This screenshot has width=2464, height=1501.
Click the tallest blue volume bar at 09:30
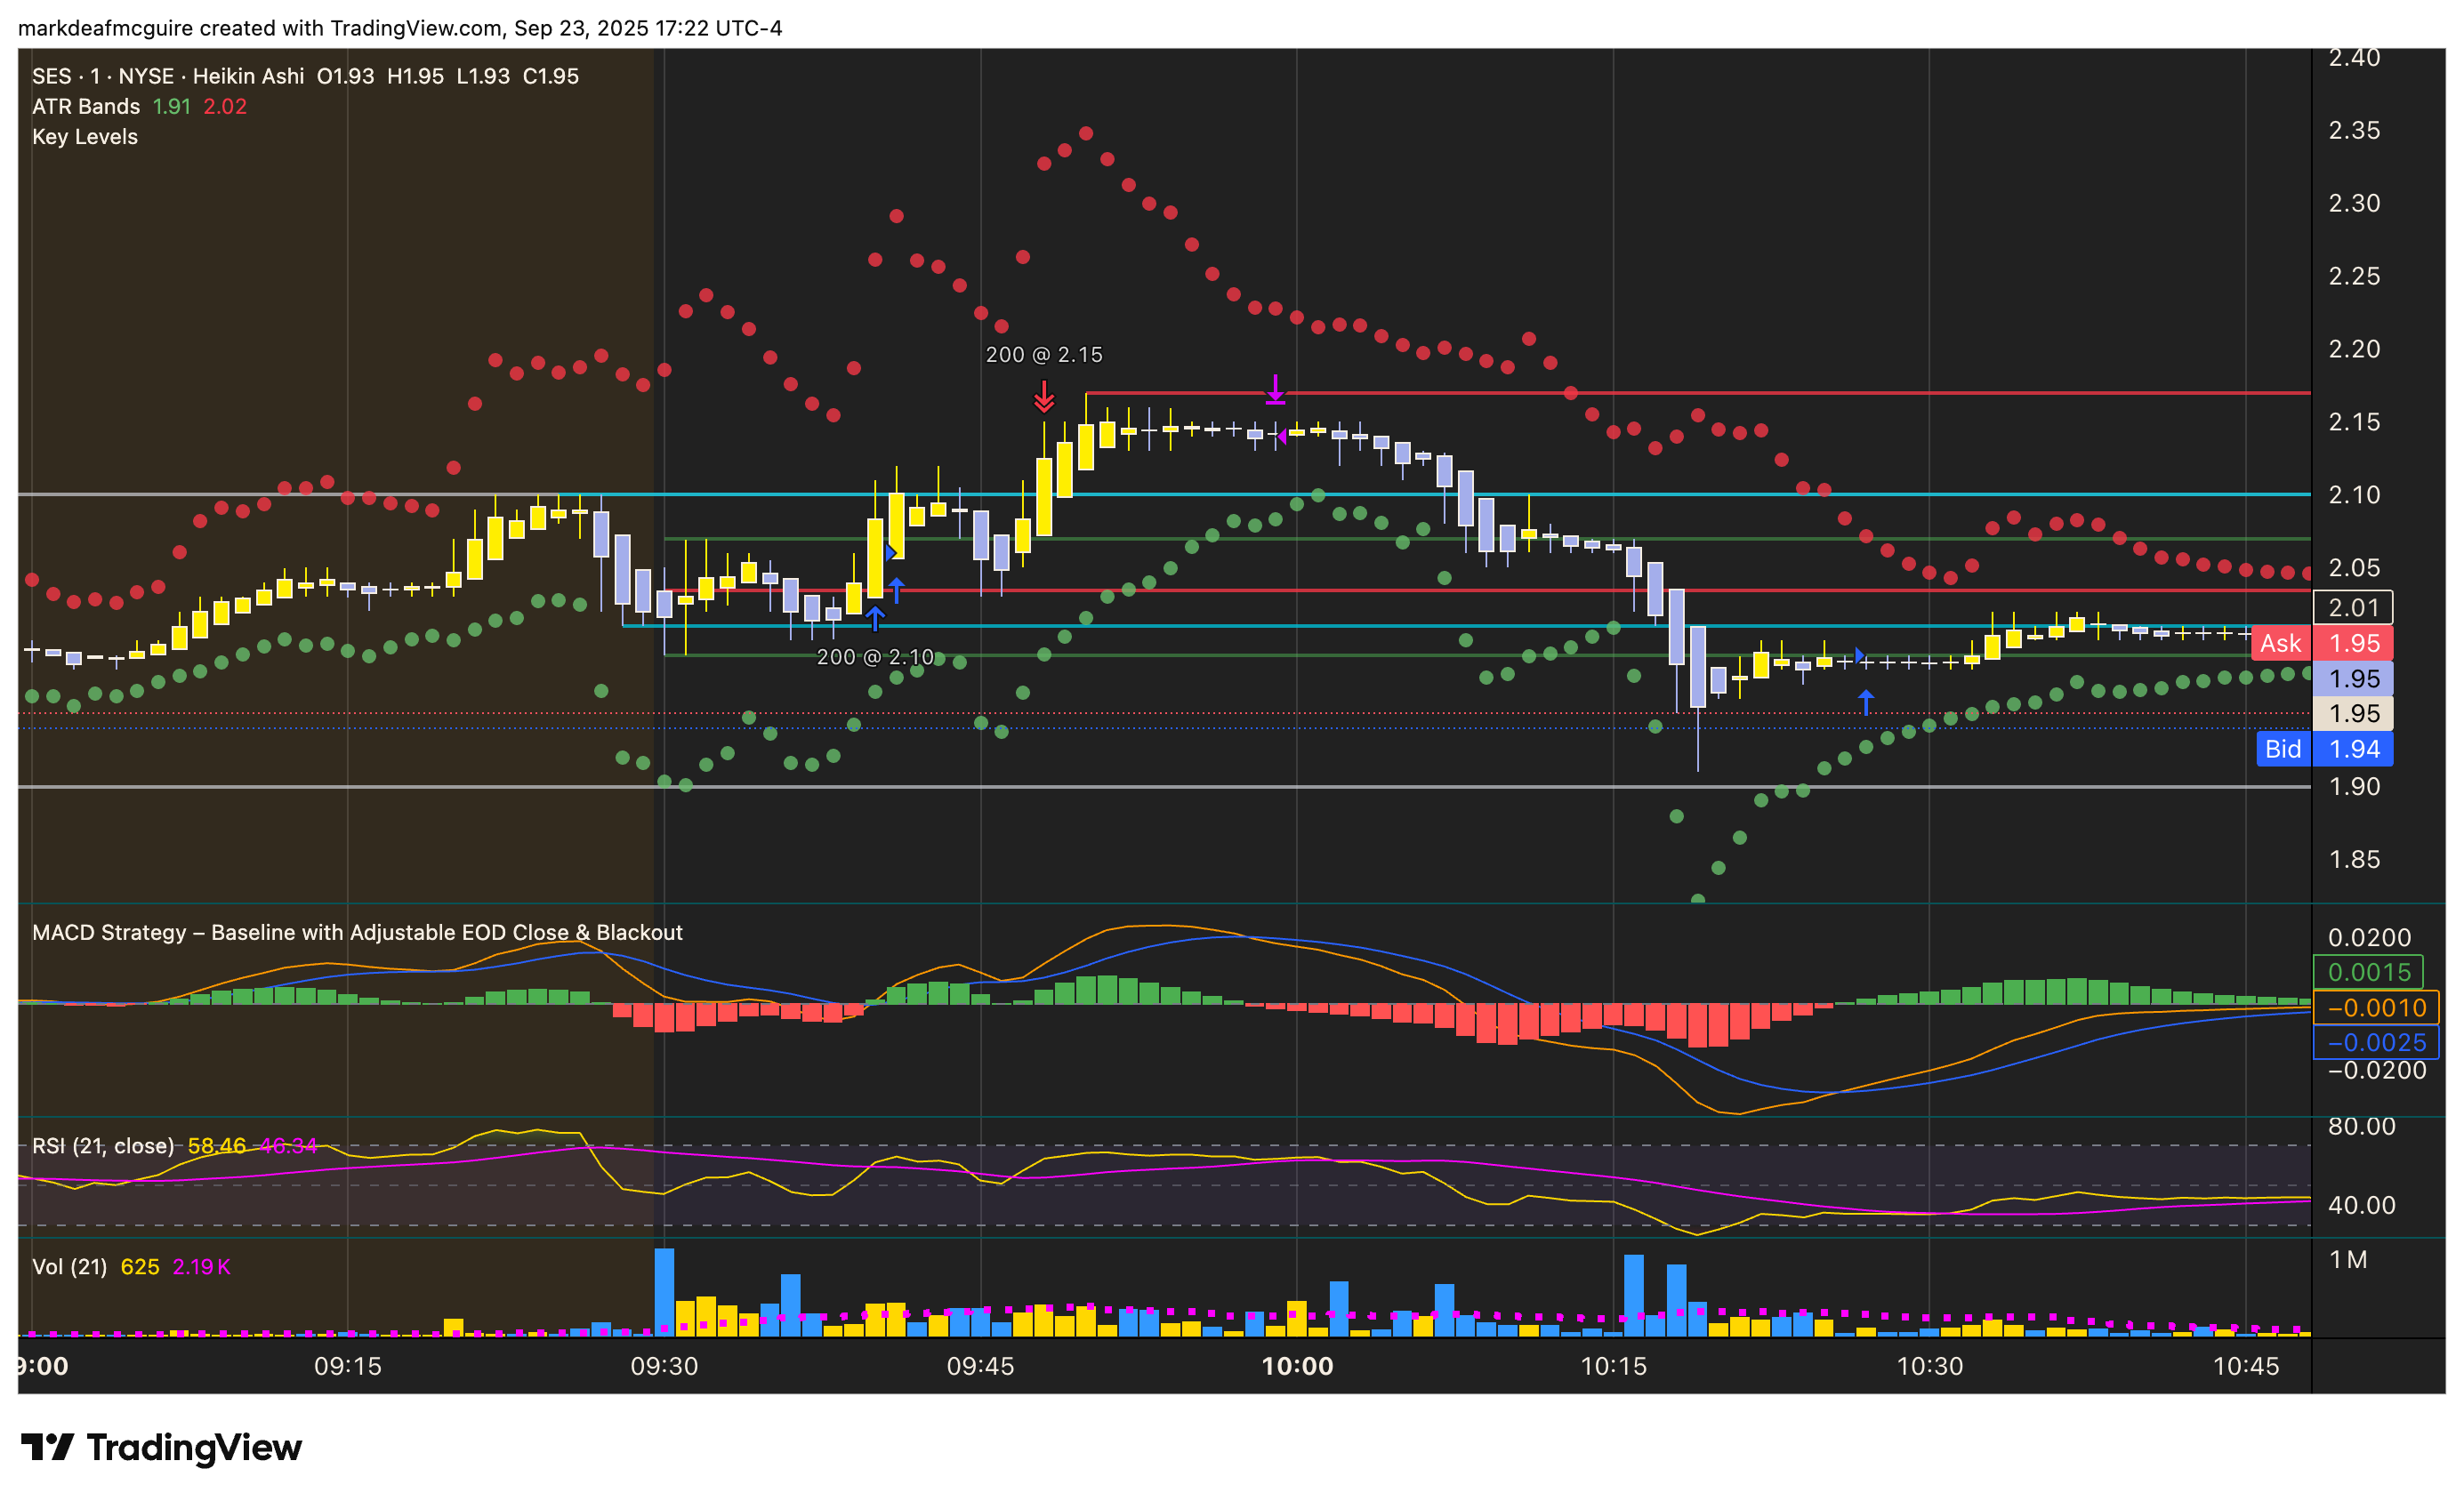pos(664,1291)
